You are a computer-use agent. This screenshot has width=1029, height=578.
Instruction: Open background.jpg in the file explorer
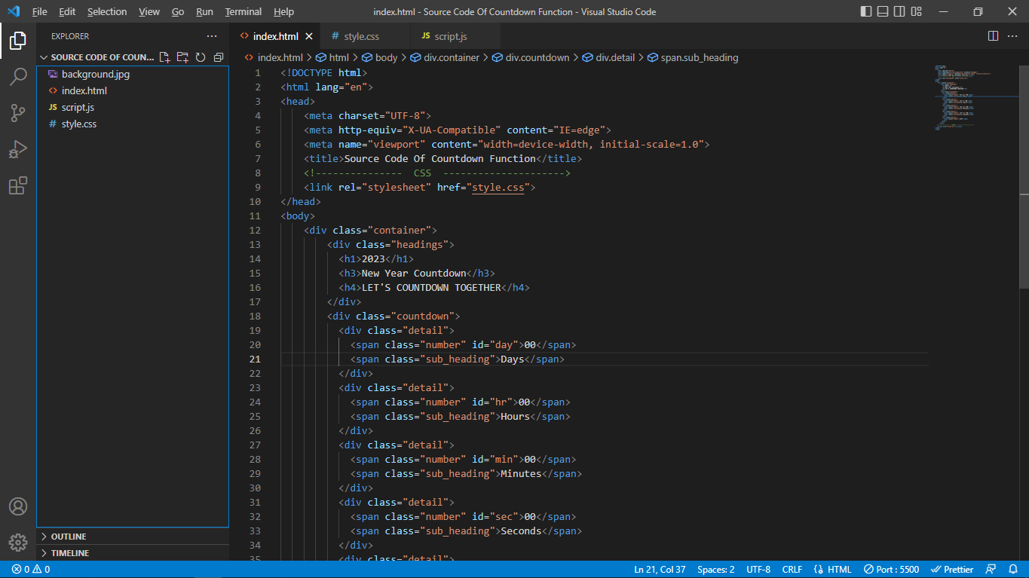coord(96,74)
